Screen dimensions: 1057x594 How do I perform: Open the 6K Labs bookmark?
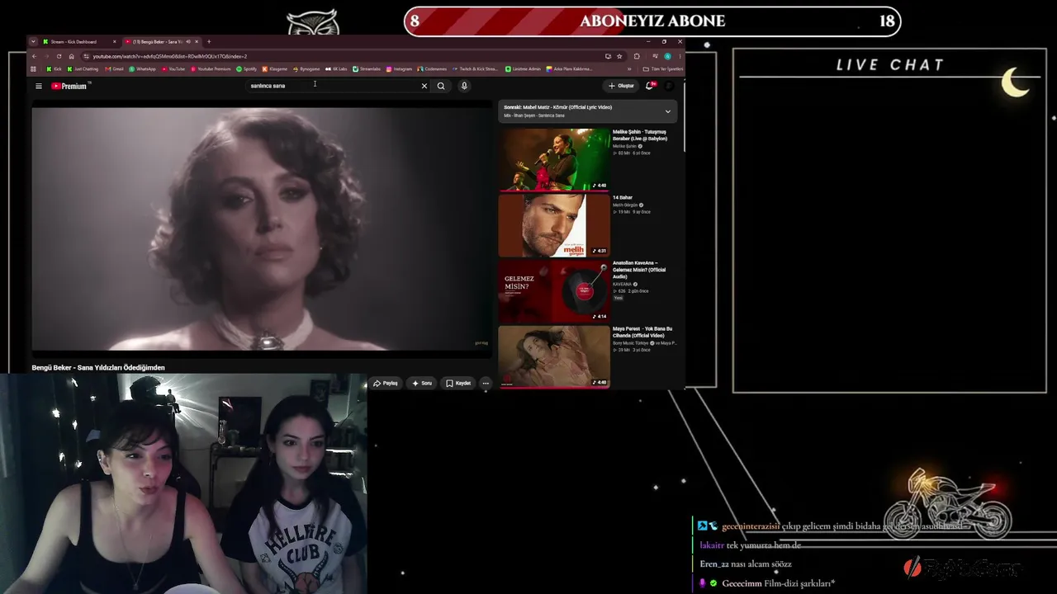[336, 69]
